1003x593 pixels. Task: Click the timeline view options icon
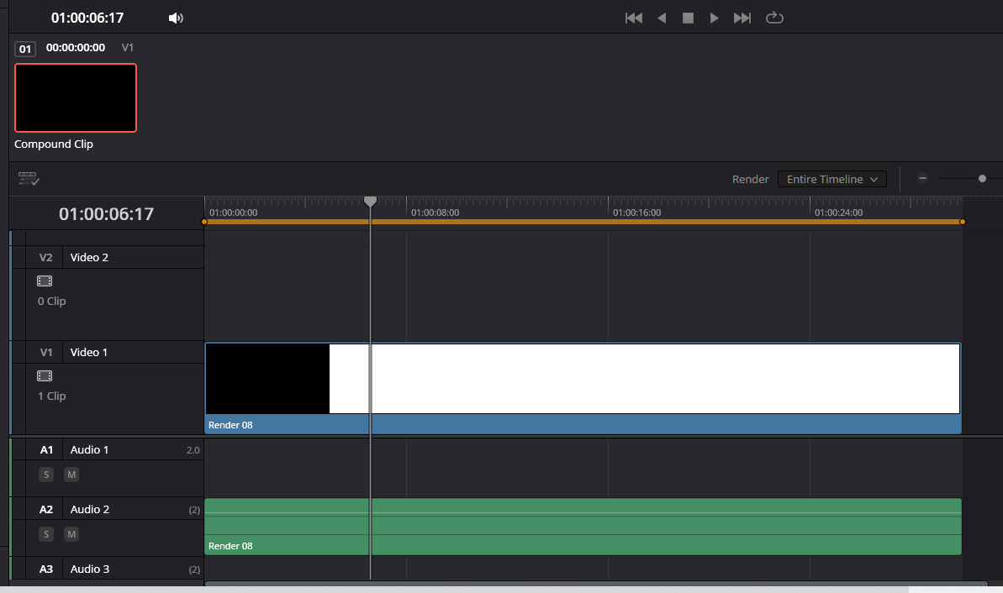click(x=29, y=179)
